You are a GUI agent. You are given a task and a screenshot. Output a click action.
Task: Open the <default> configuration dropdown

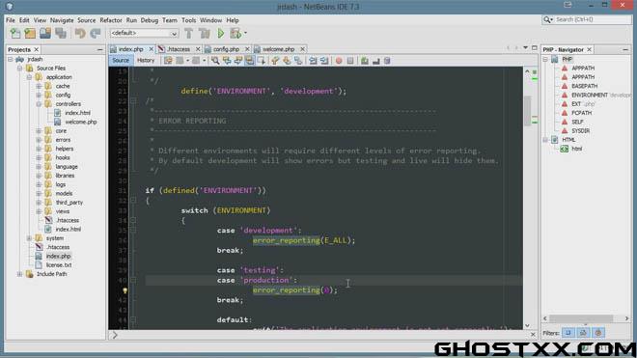pyautogui.click(x=144, y=34)
